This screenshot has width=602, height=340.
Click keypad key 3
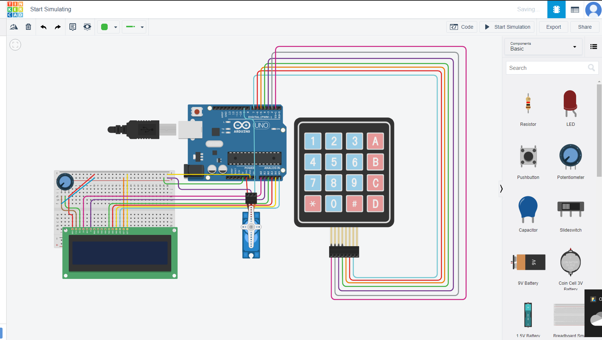(x=354, y=141)
